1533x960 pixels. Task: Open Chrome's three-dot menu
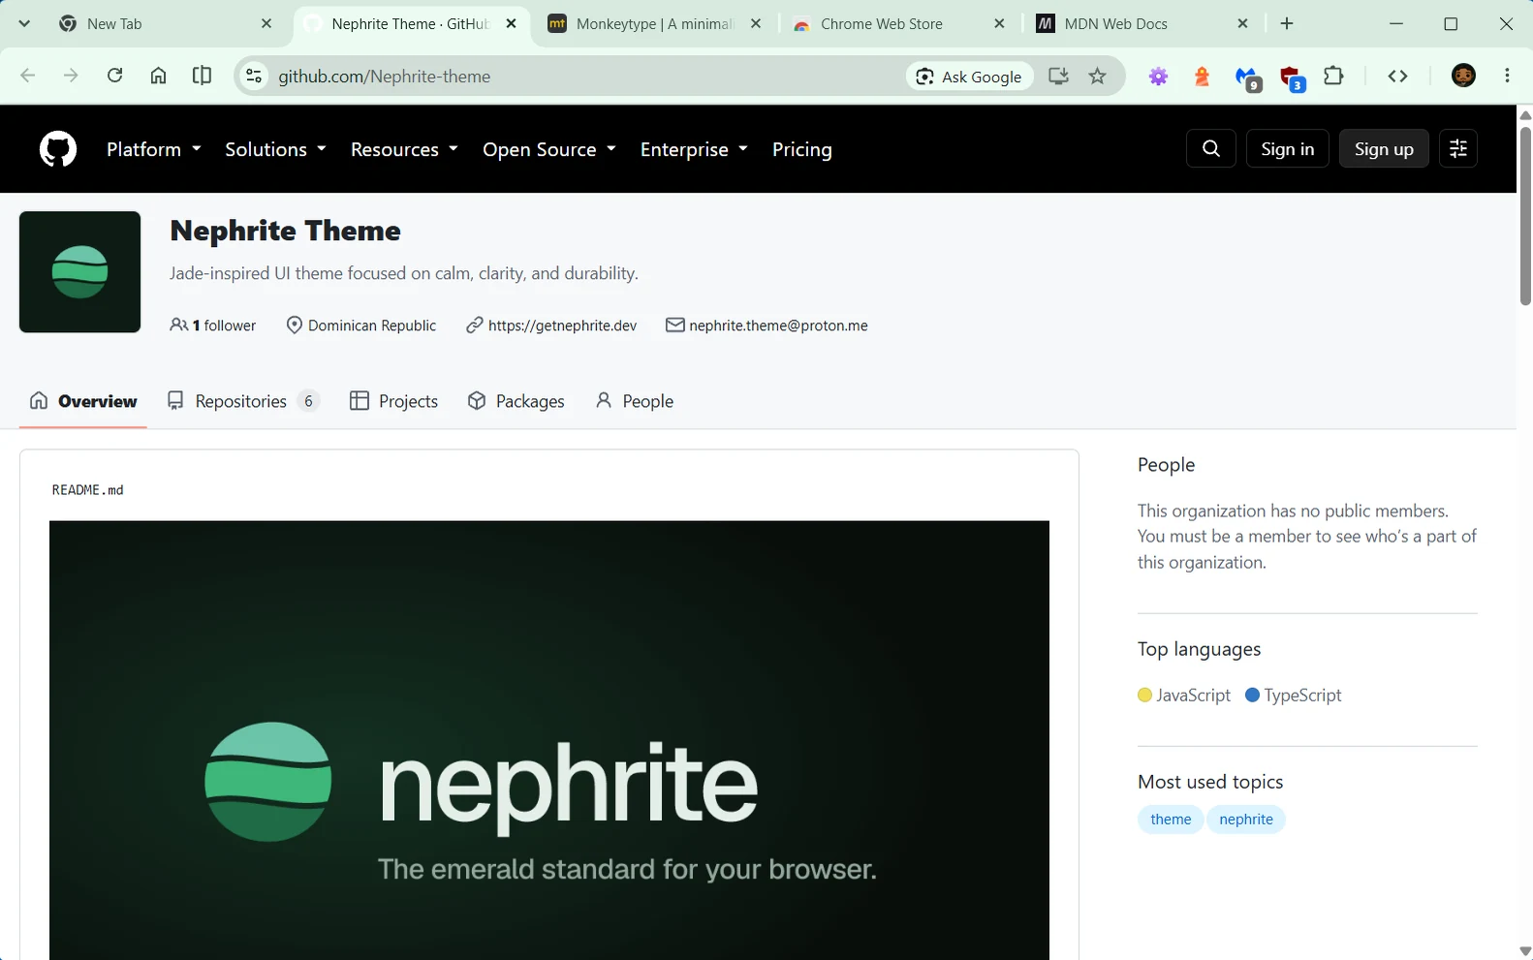1507,76
